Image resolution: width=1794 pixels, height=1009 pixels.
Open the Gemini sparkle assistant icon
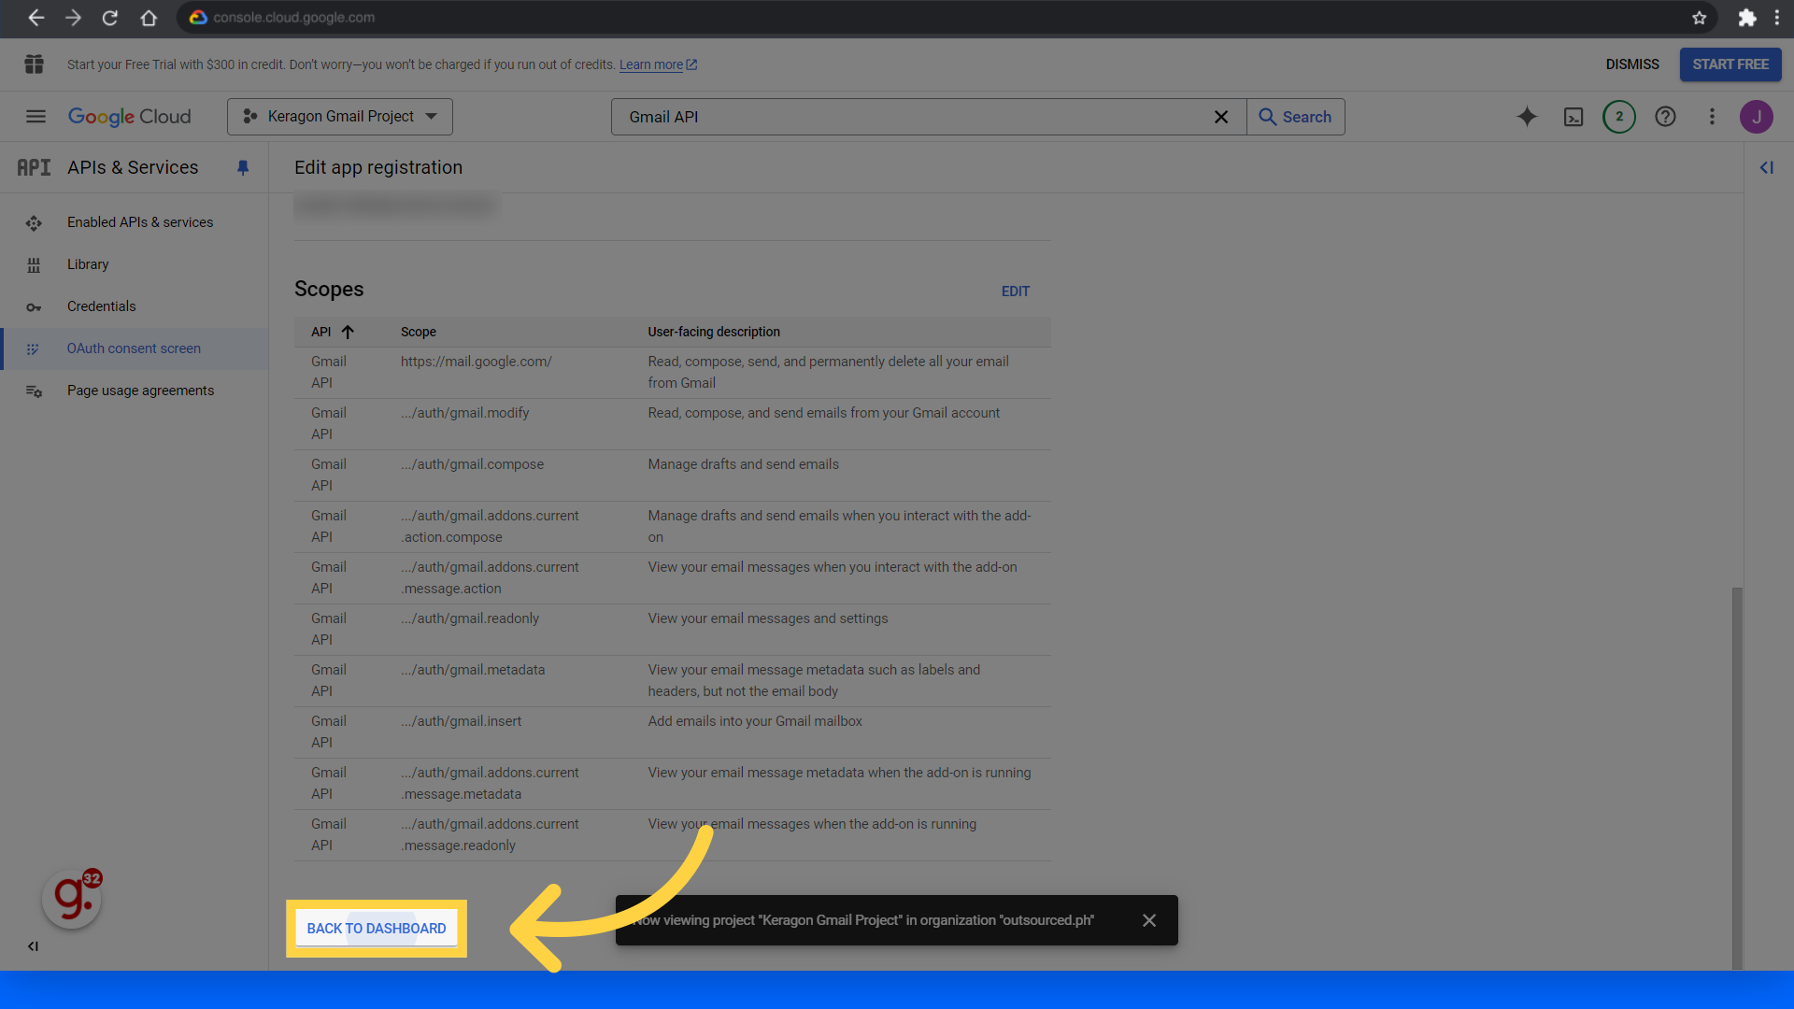tap(1527, 117)
